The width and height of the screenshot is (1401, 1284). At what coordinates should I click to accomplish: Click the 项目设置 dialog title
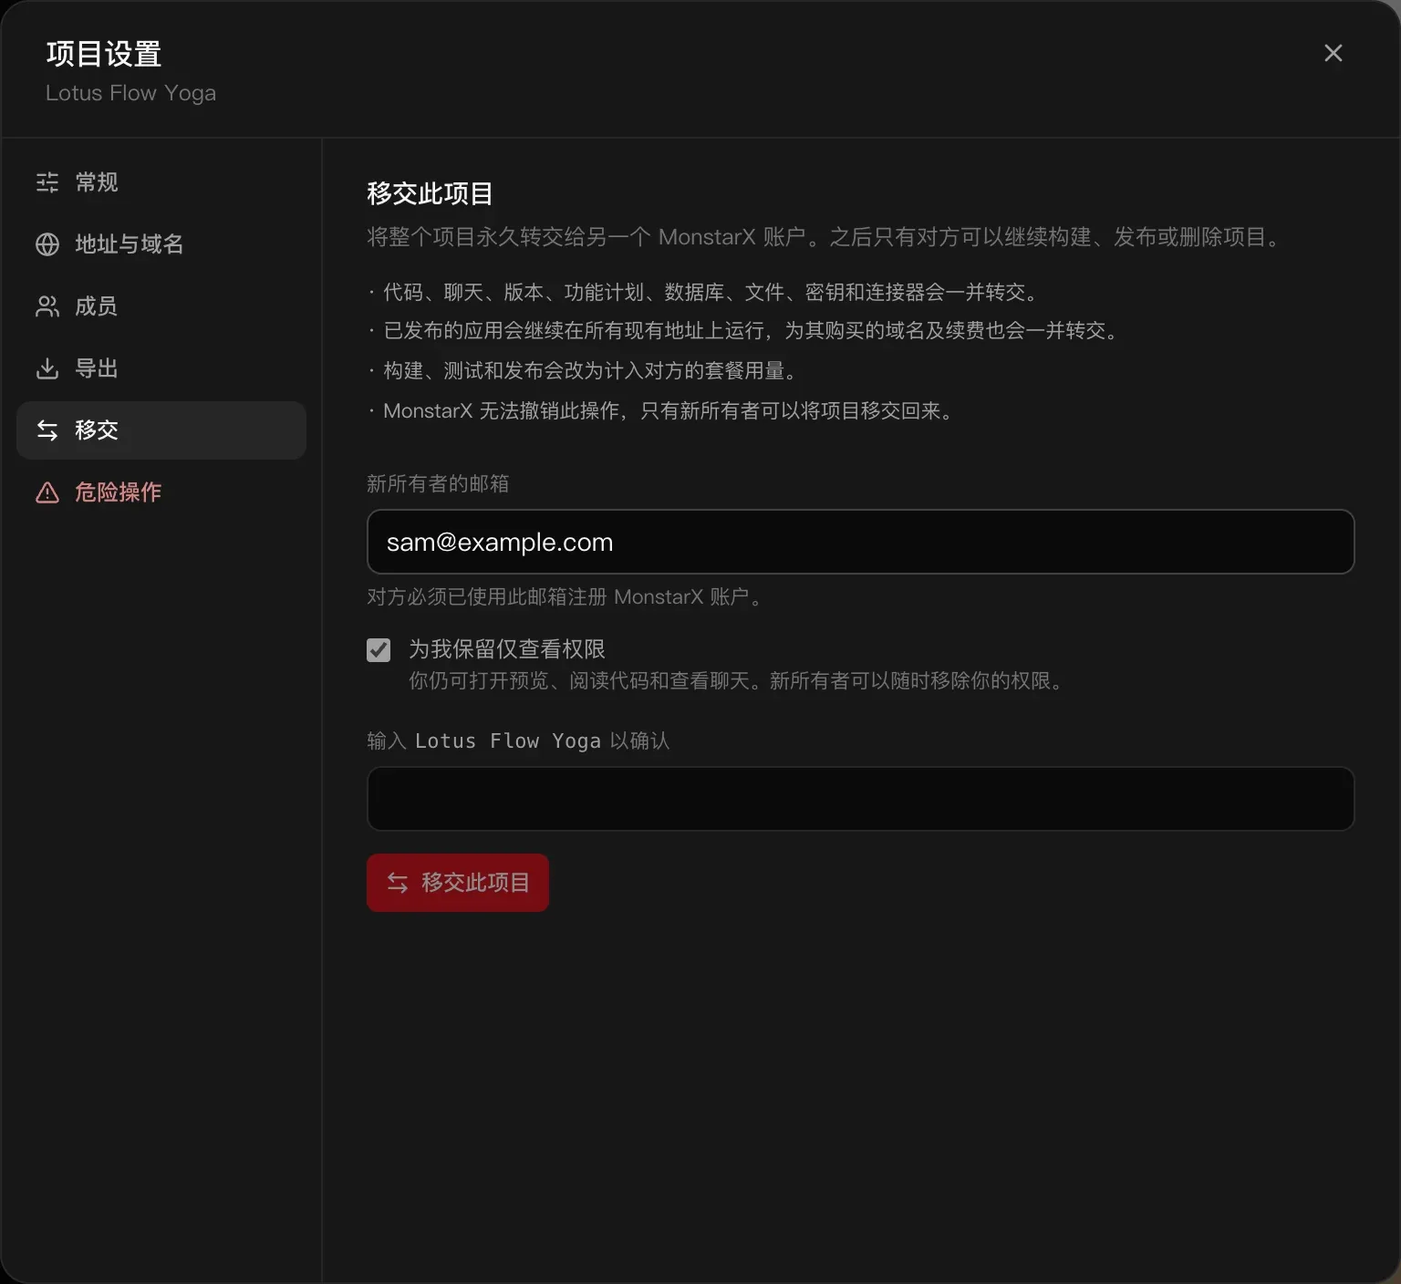[104, 54]
